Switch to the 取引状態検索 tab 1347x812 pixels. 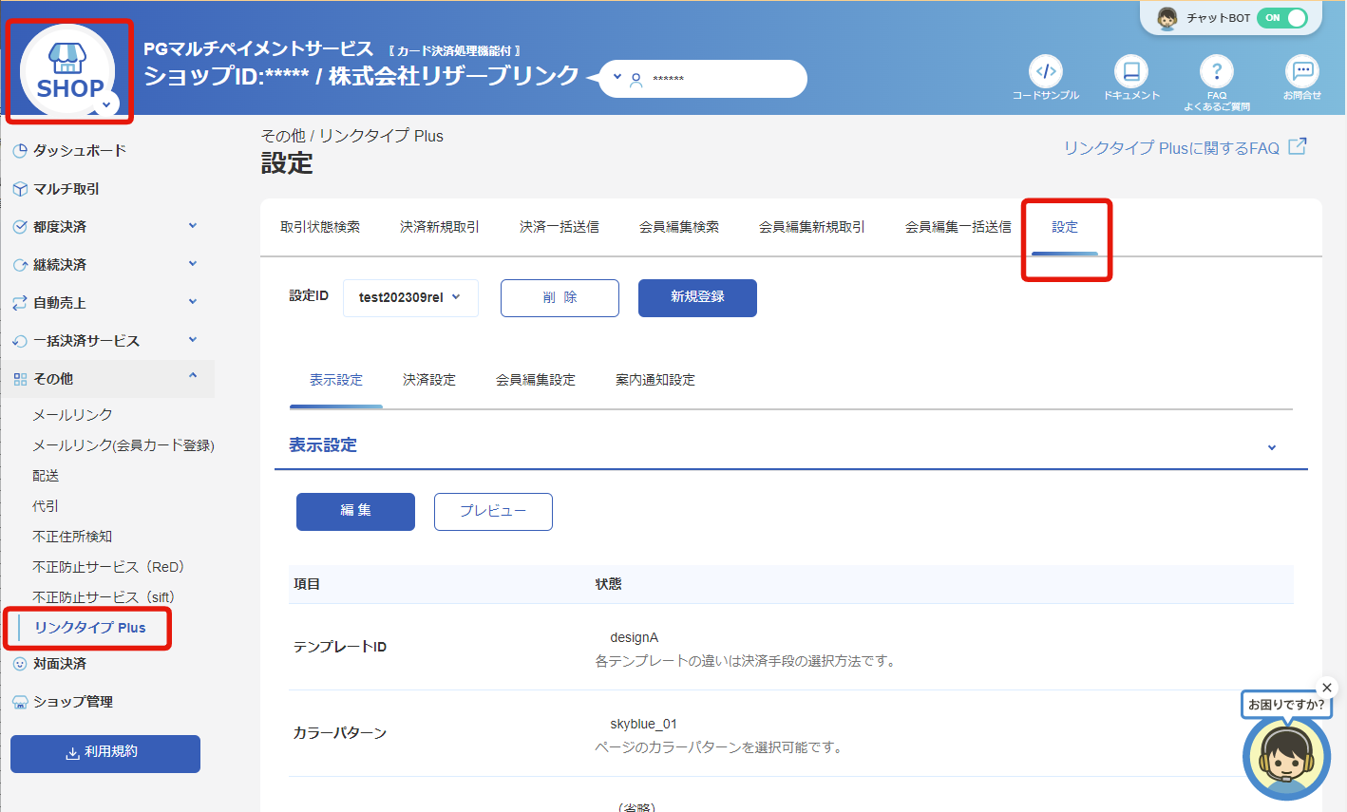(x=320, y=227)
